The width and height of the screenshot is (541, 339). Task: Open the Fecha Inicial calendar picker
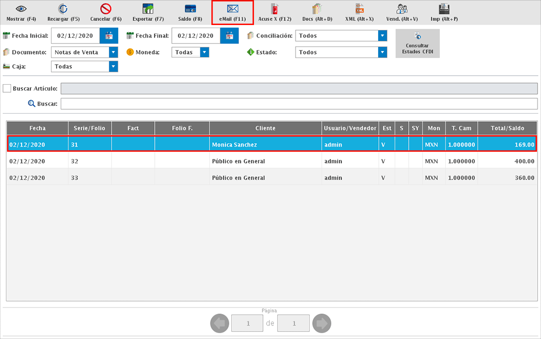(109, 36)
